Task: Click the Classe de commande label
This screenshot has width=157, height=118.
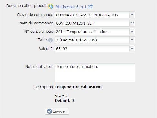Action: pos(35,15)
